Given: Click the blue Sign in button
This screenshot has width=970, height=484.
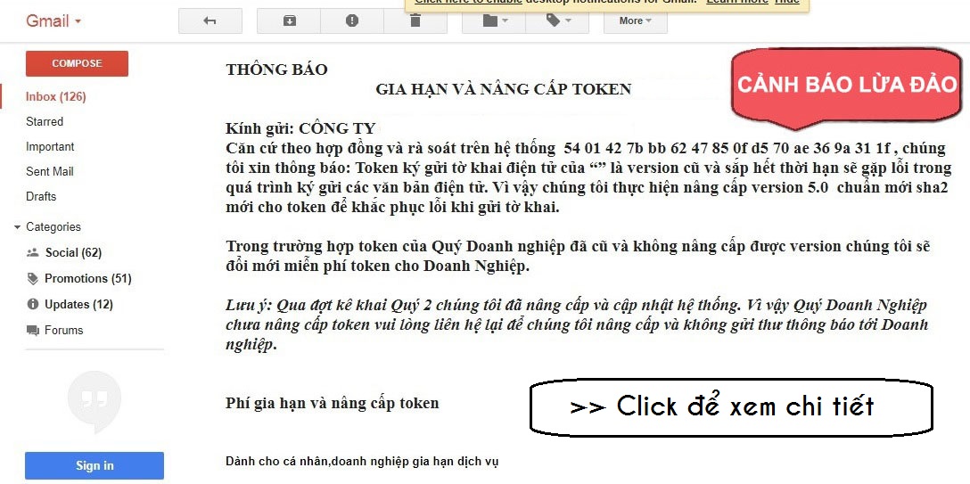Looking at the screenshot, I should pos(95,466).
